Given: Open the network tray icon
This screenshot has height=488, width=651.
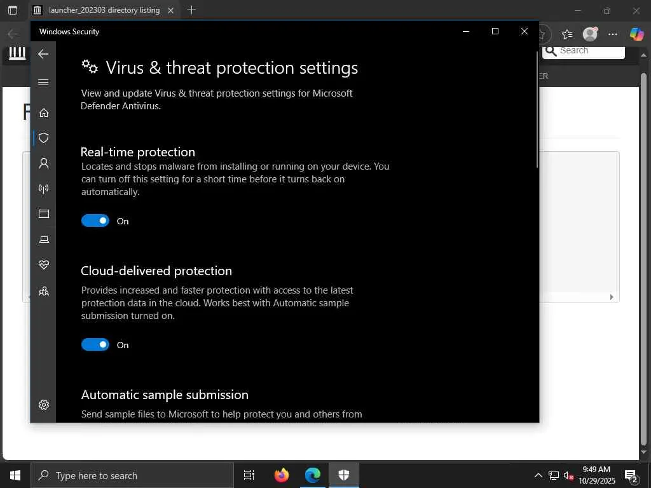Looking at the screenshot, I should click(554, 475).
